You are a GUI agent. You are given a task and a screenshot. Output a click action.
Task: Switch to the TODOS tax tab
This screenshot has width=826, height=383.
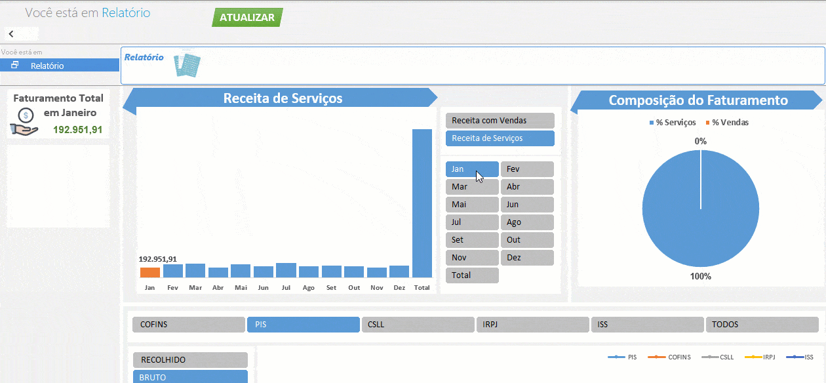coord(762,325)
